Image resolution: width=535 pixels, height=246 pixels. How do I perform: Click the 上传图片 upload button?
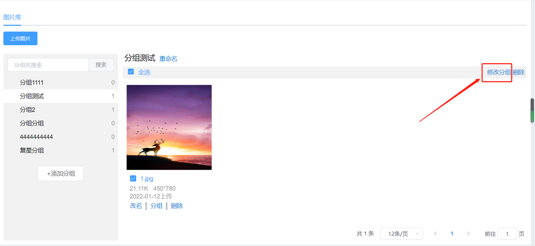20,38
